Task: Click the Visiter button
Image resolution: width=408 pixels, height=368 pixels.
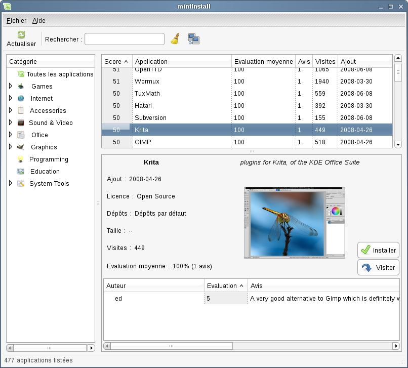Action: 378,267
